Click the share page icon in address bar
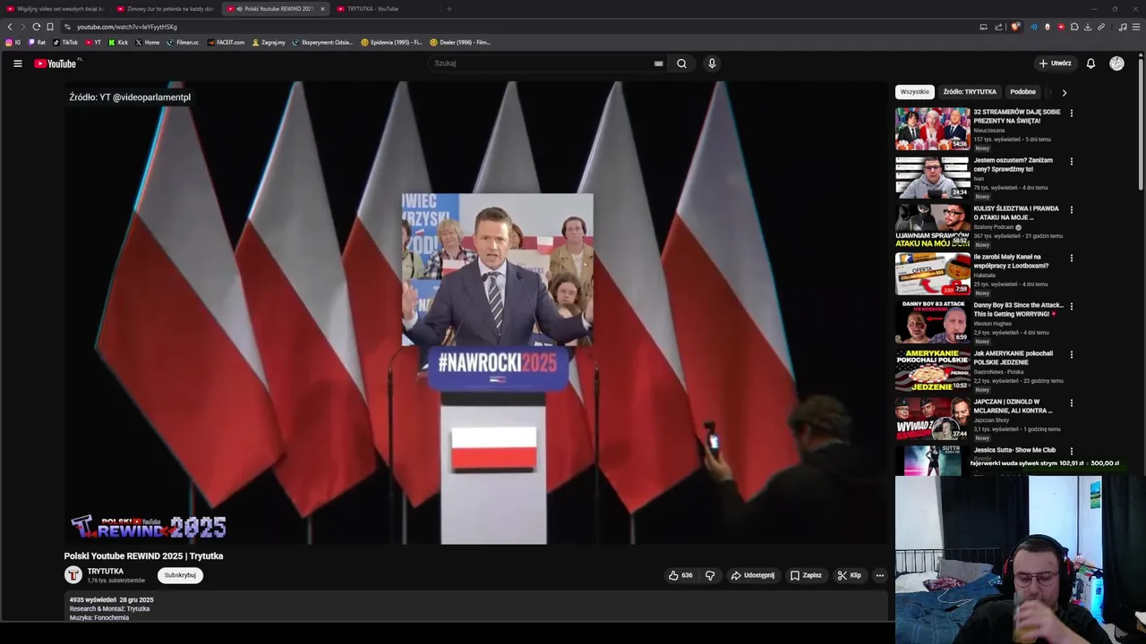1146x644 pixels. pyautogui.click(x=998, y=27)
